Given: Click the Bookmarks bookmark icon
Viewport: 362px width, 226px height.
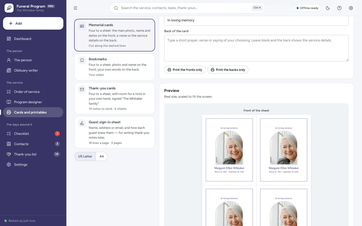Looking at the screenshot, I should point(82,60).
